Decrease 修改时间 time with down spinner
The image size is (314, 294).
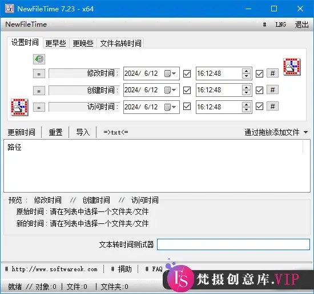(246, 76)
